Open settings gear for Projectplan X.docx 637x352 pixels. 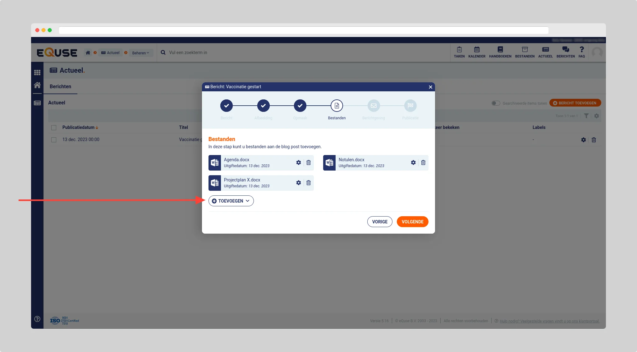(x=298, y=183)
